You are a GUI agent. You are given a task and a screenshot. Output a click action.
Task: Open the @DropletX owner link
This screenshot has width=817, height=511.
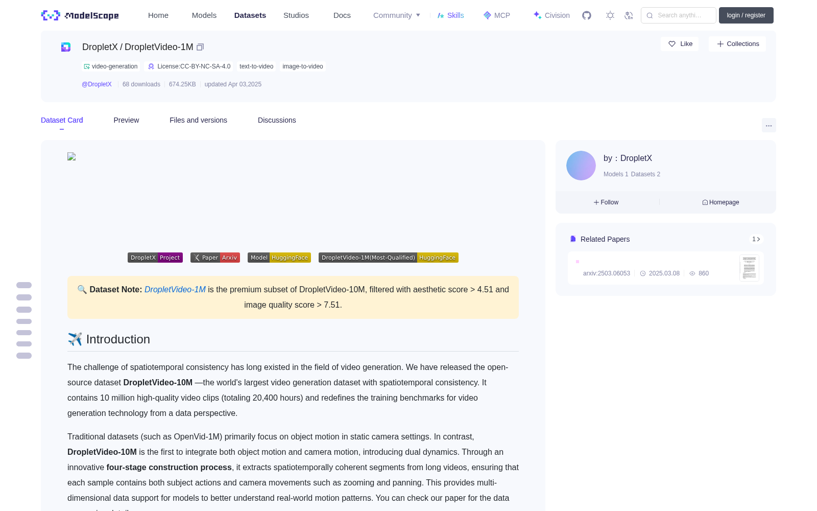tap(97, 84)
